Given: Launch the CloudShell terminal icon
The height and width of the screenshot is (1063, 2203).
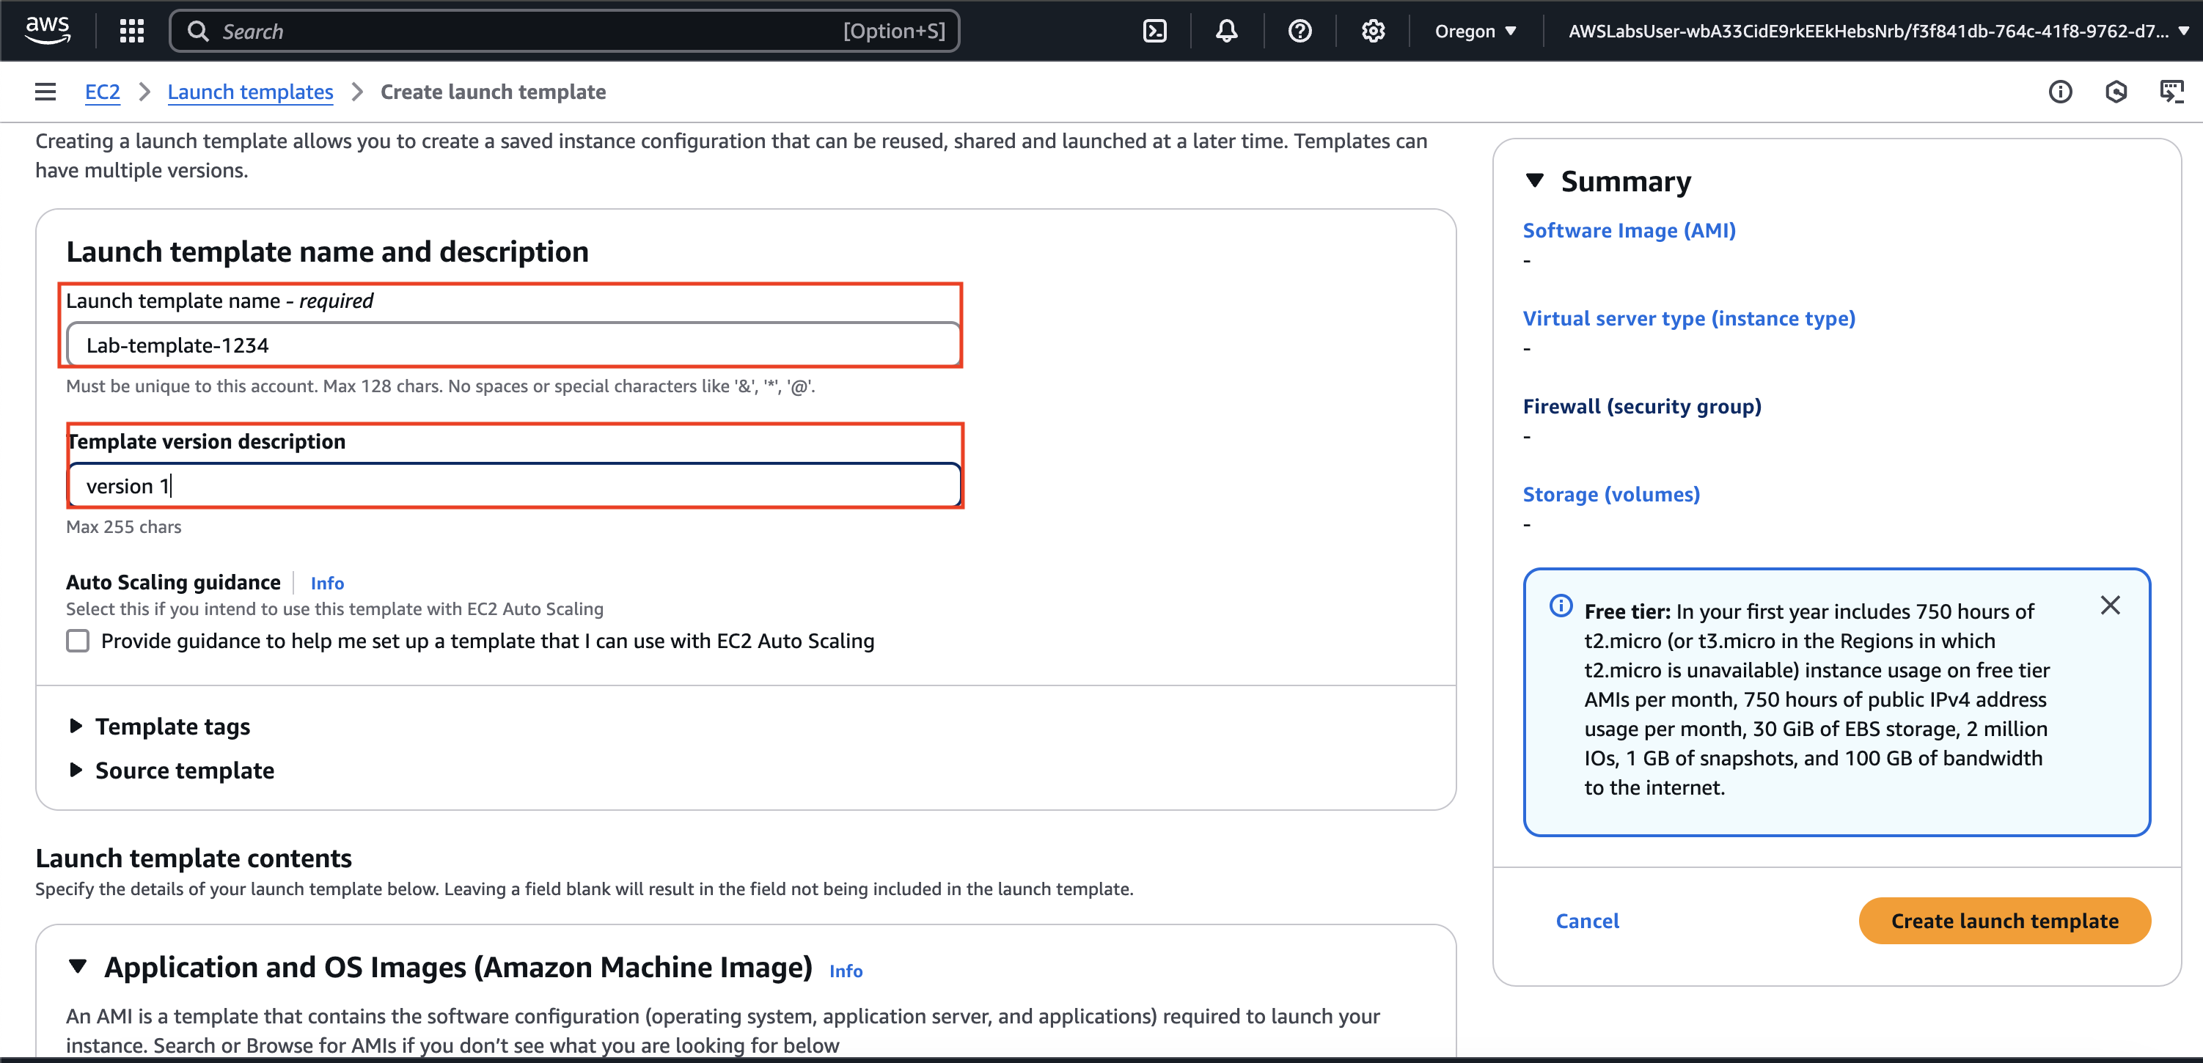Looking at the screenshot, I should [1154, 32].
